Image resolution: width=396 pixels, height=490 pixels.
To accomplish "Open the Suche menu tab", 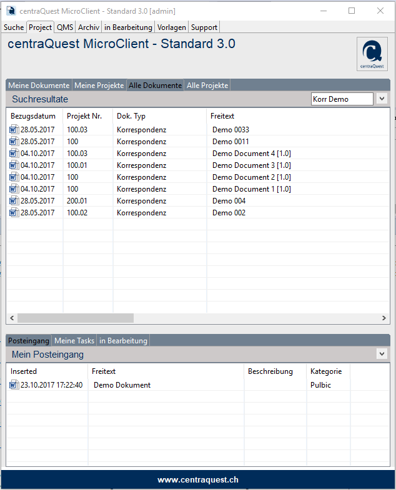I will click(x=14, y=27).
